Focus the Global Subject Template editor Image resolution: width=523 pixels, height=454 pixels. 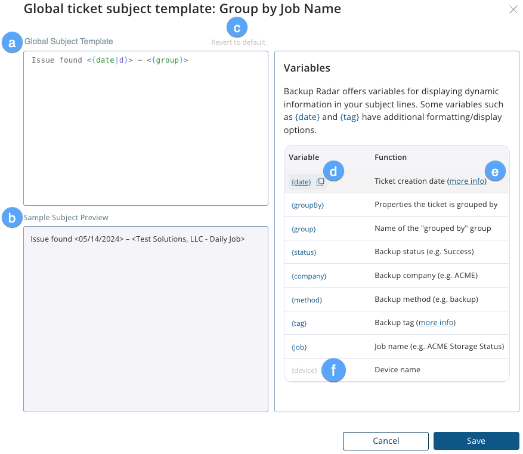coord(146,128)
